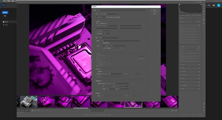Open the 预设 dropdown in save dialog

point(122,10)
